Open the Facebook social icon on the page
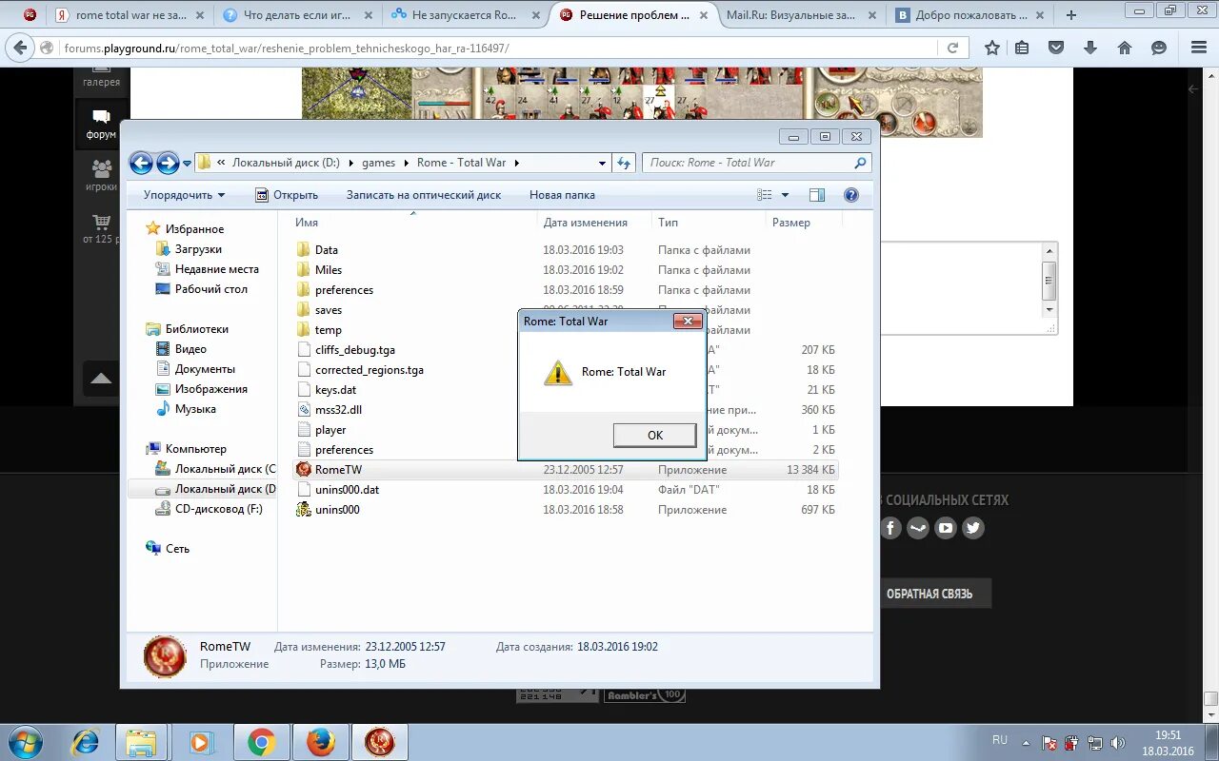 pyautogui.click(x=890, y=528)
